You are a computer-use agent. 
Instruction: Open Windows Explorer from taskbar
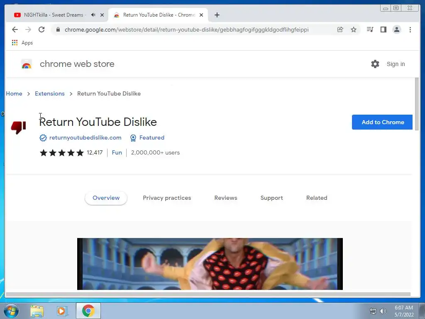[37, 311]
